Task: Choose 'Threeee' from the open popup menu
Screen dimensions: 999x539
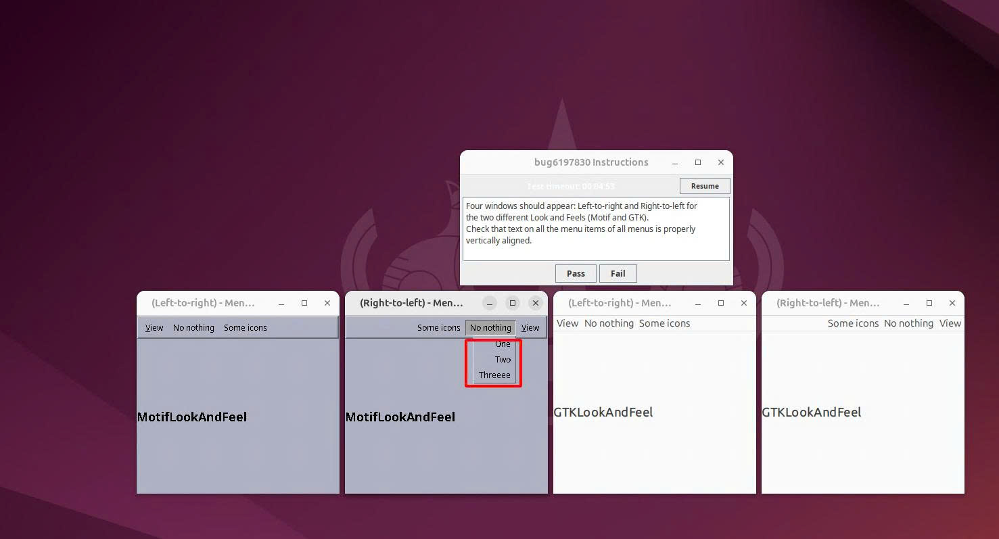Action: click(494, 375)
